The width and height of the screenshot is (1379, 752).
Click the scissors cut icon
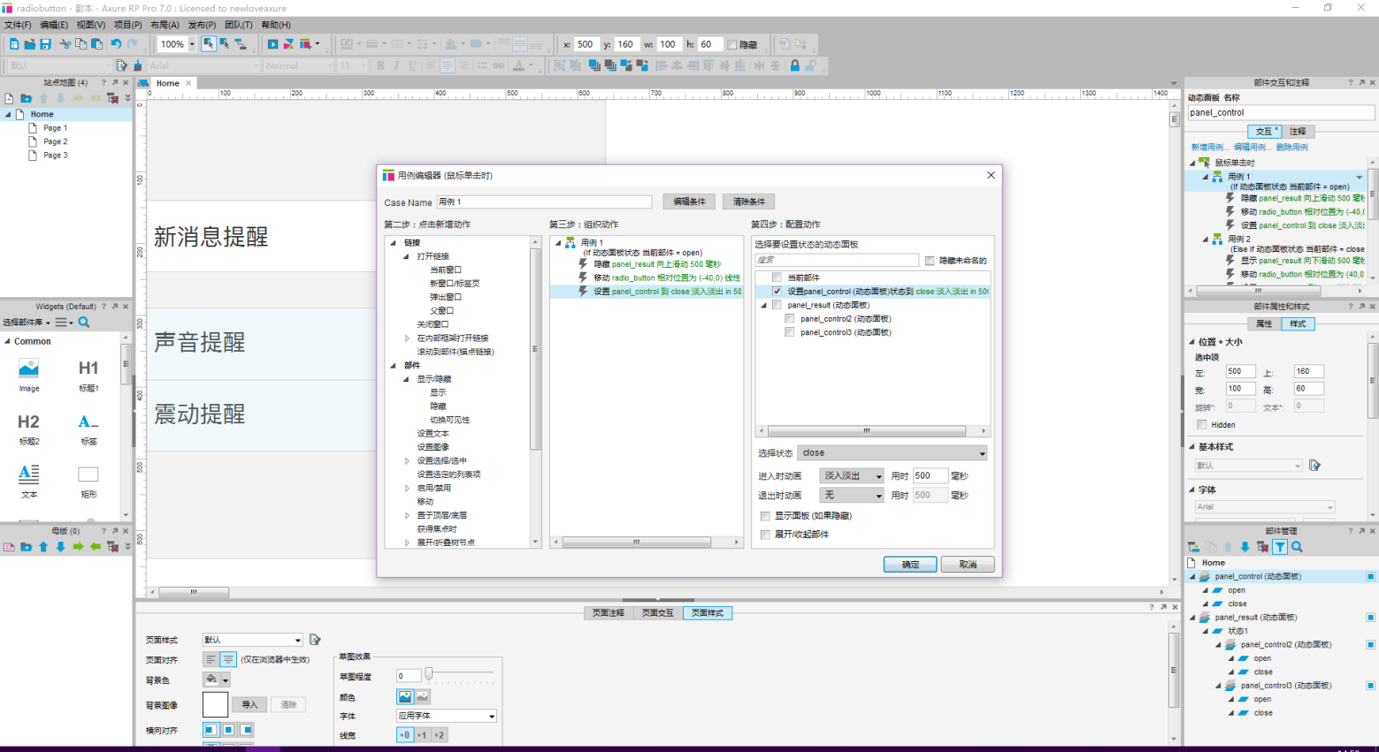pyautogui.click(x=65, y=44)
